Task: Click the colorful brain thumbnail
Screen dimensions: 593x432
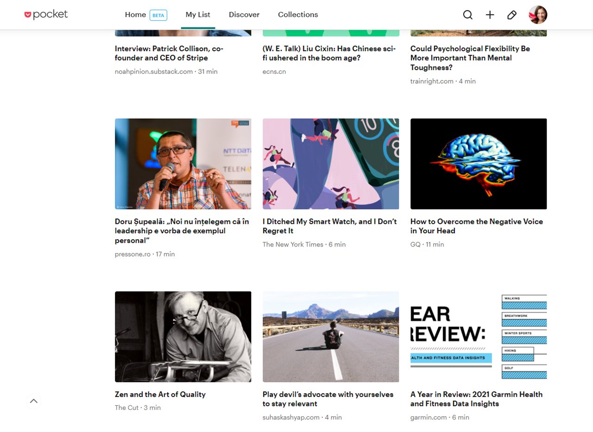Action: click(479, 164)
